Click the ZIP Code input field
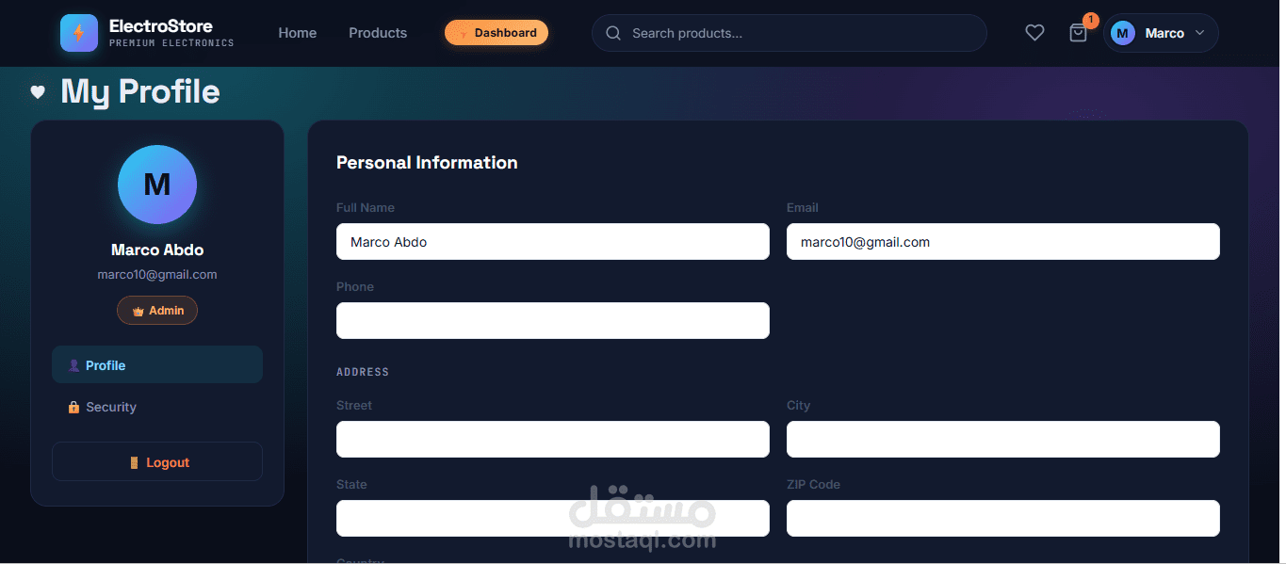Image resolution: width=1286 pixels, height=564 pixels. [x=1003, y=518]
